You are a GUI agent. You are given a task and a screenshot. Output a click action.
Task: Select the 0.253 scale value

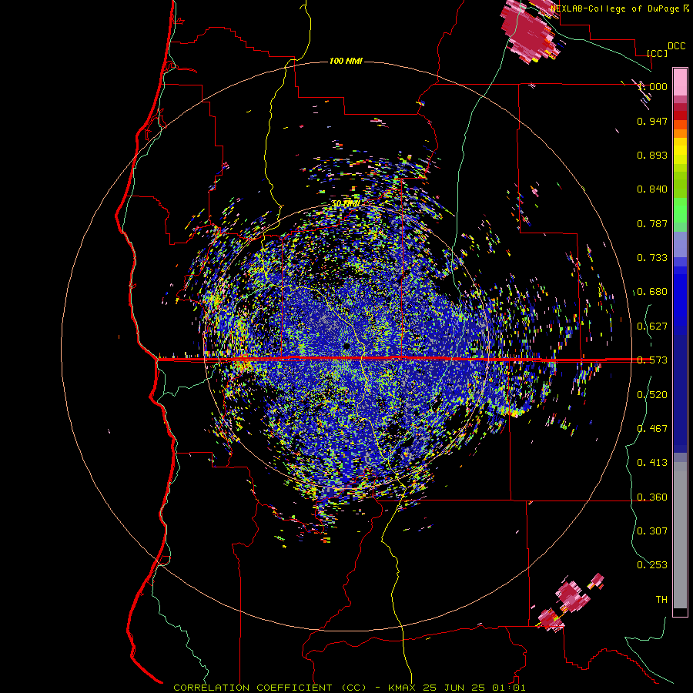(652, 565)
